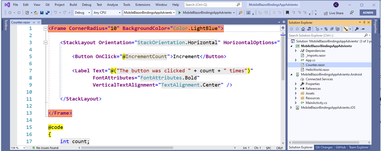Open the Debug configuration dropdown
This screenshot has height=151, width=381.
pyautogui.click(x=82, y=13)
